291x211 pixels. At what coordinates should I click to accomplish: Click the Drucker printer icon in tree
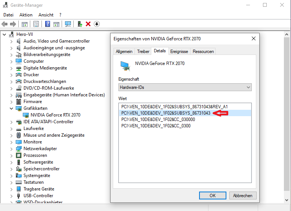[x=19, y=75]
